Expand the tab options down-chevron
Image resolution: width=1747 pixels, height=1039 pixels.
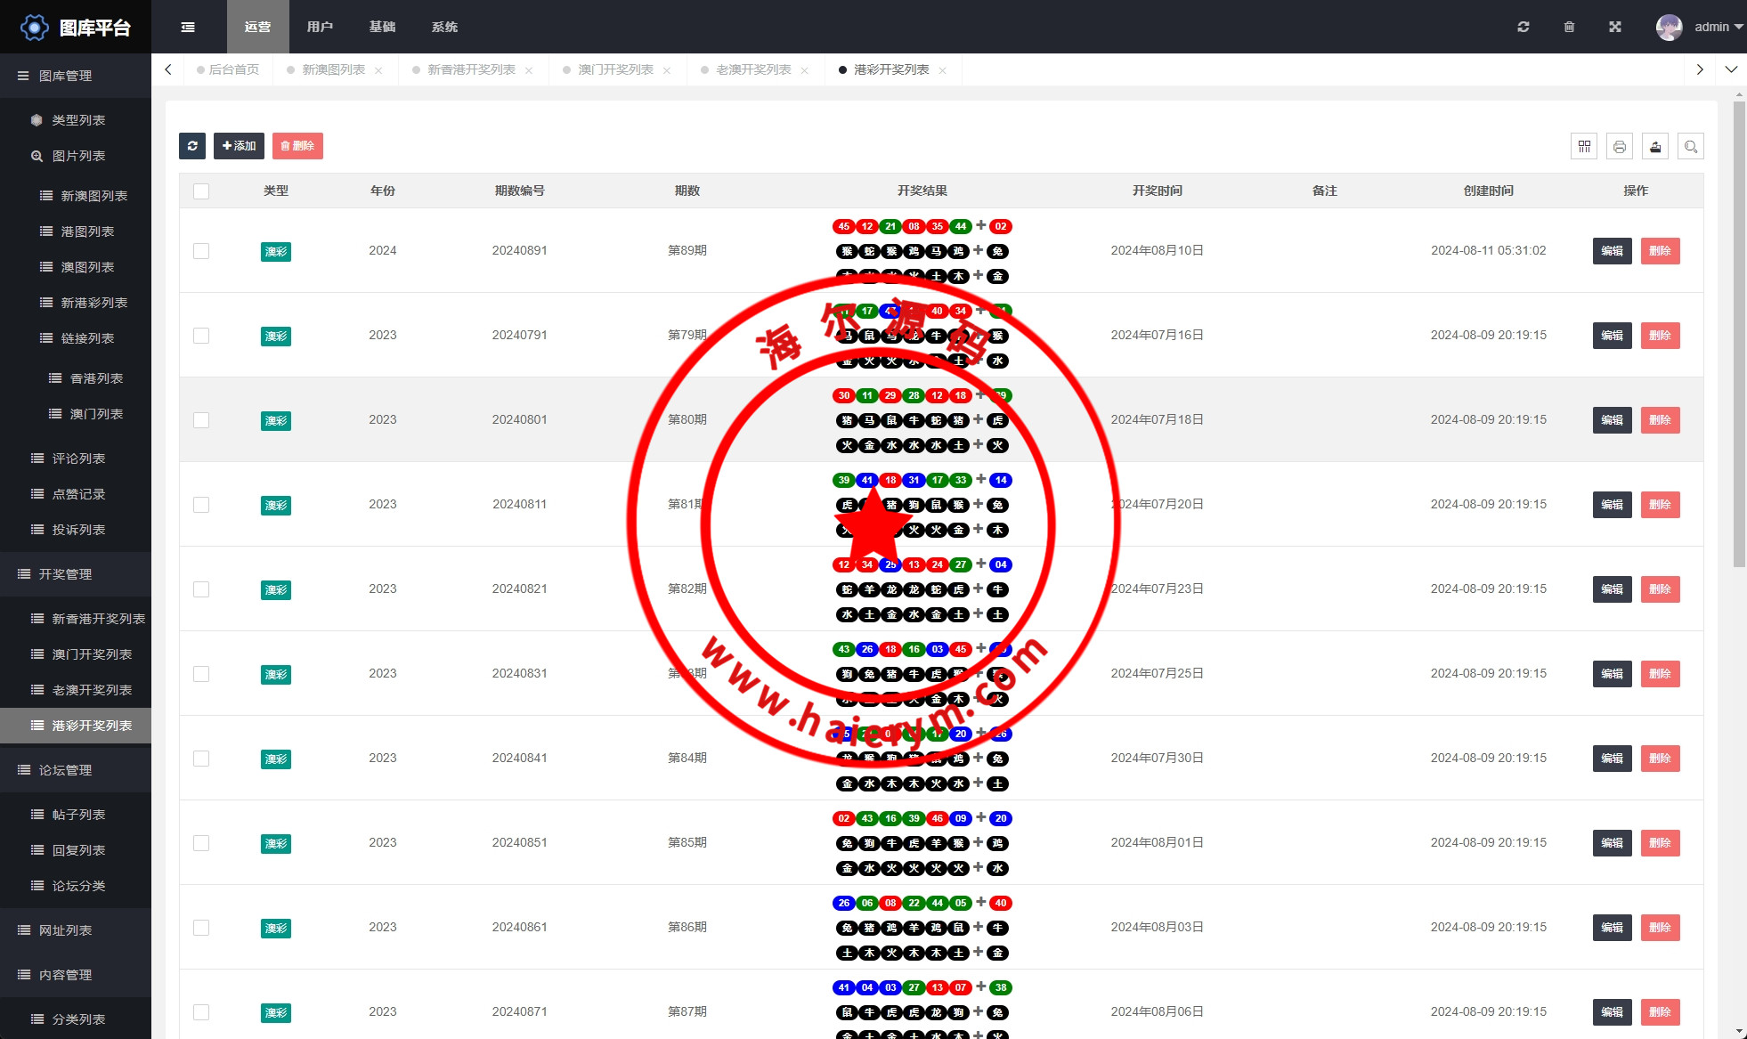pyautogui.click(x=1731, y=69)
